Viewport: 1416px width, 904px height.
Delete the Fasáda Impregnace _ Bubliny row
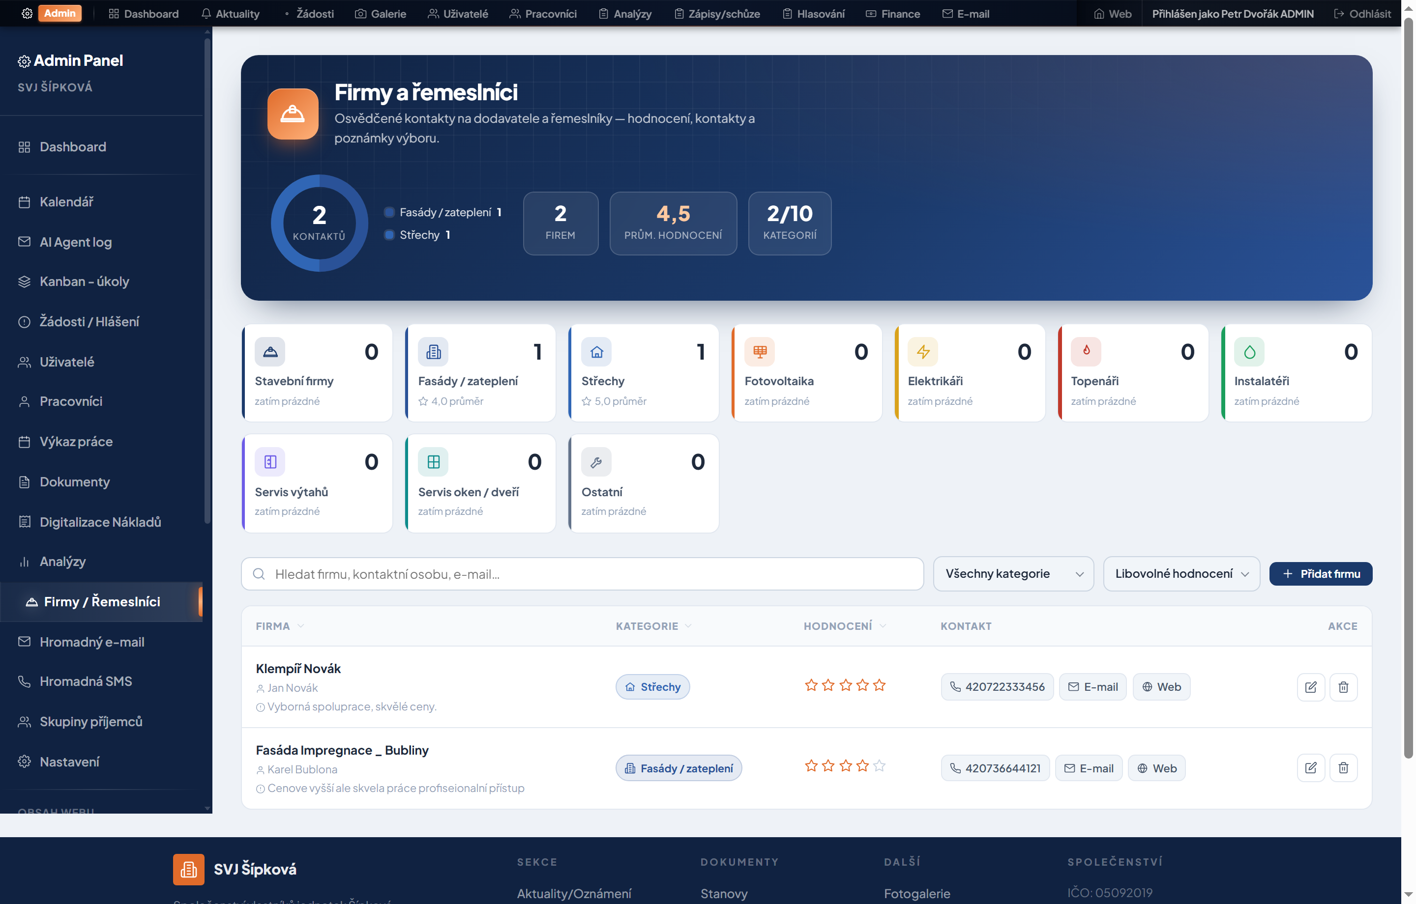(x=1343, y=767)
